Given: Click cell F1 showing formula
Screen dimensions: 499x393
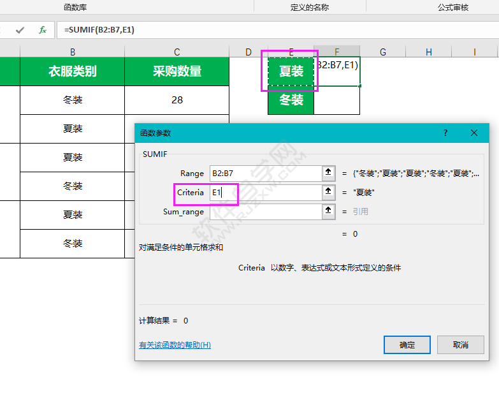Looking at the screenshot, I should pyautogui.click(x=337, y=71).
